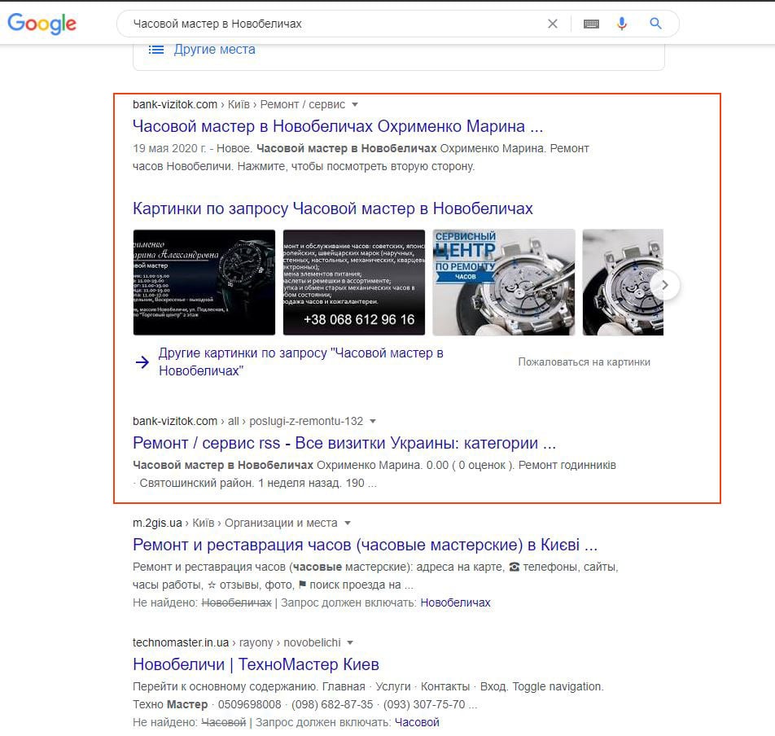Image resolution: width=775 pixels, height=736 pixels.
Task: Start voice search with microphone icon
Action: tap(622, 24)
